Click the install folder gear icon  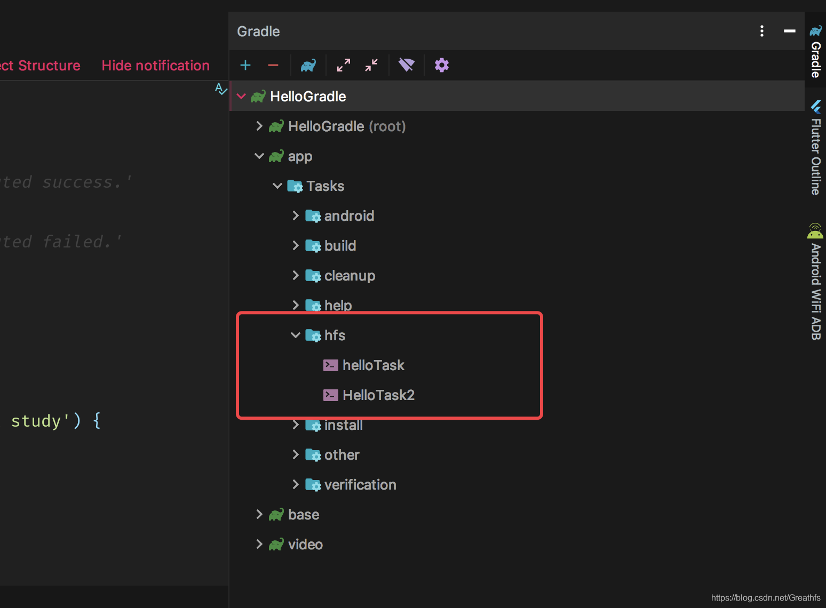coord(313,425)
